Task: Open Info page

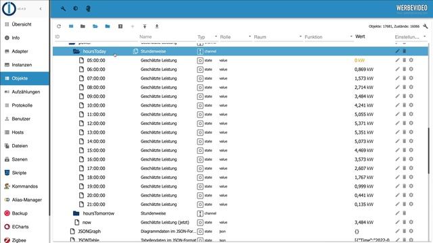Action: click(25, 38)
